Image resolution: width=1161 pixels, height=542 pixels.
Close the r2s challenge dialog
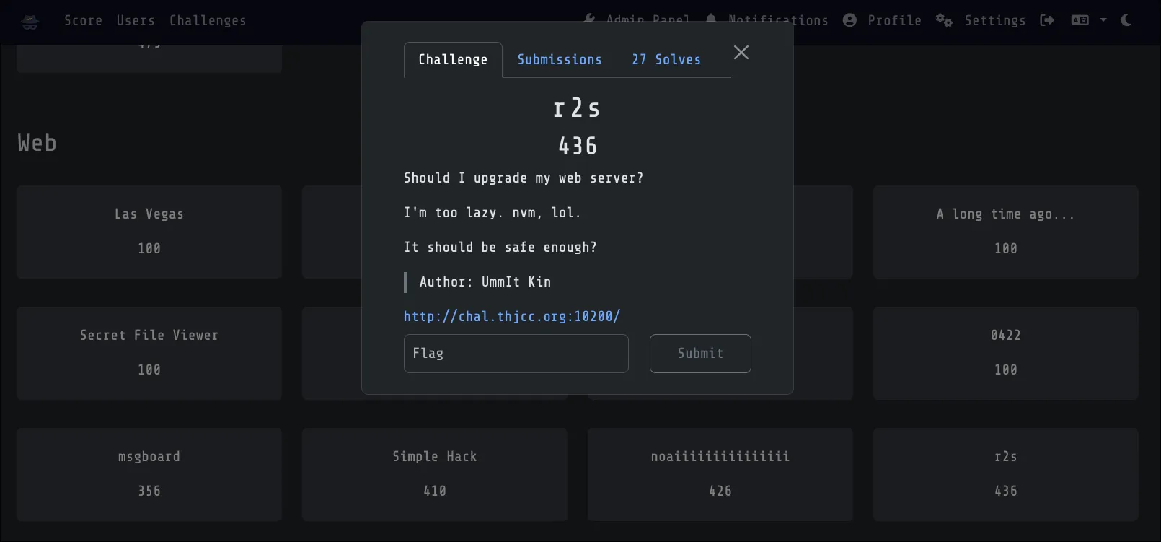coord(741,52)
